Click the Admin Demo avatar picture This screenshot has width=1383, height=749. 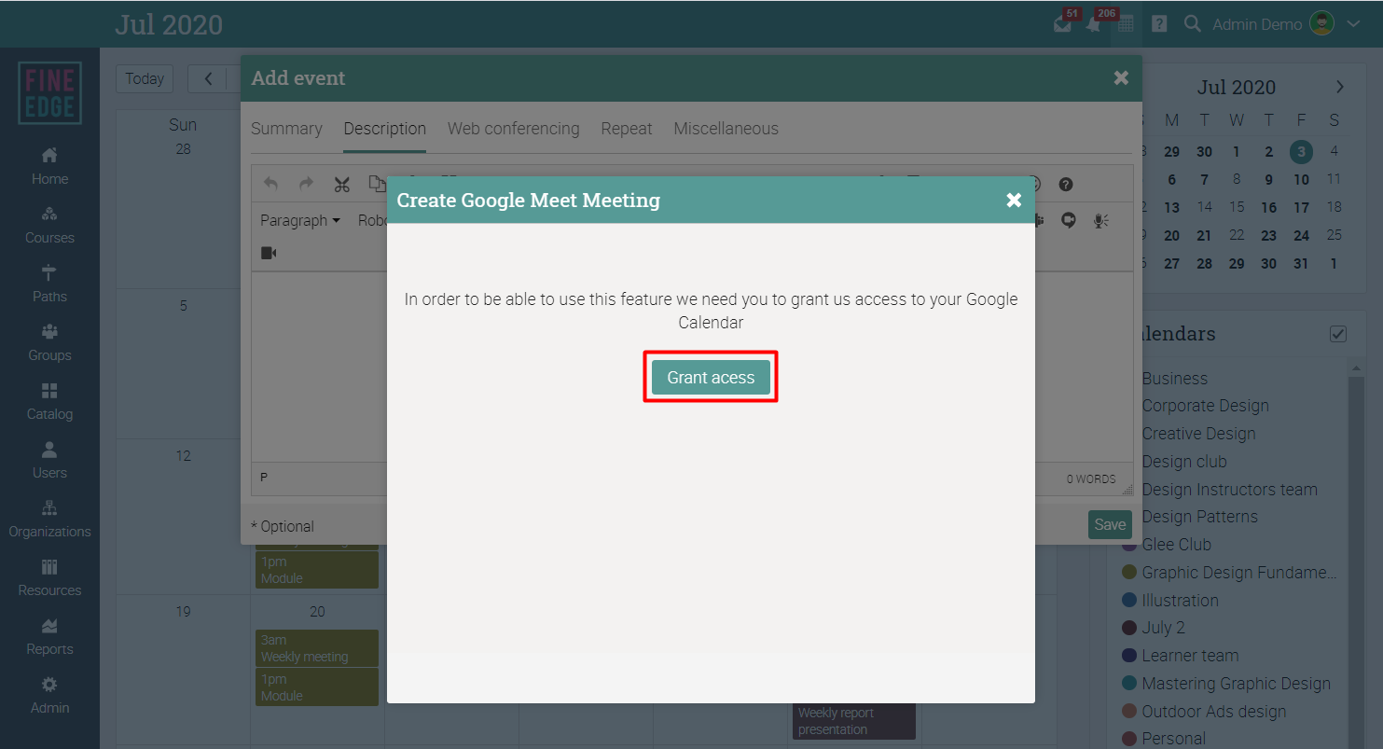click(1321, 24)
